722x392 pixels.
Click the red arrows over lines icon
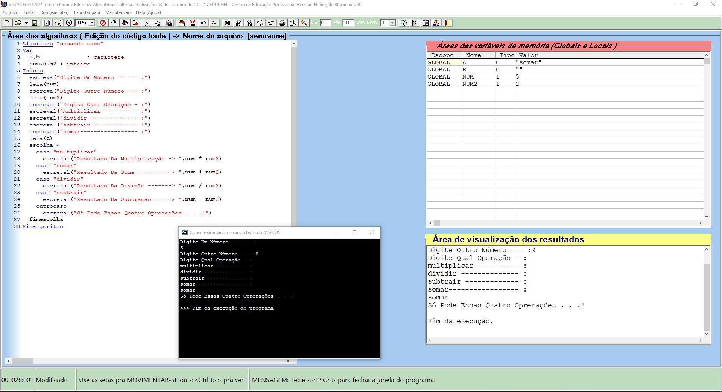(192, 23)
